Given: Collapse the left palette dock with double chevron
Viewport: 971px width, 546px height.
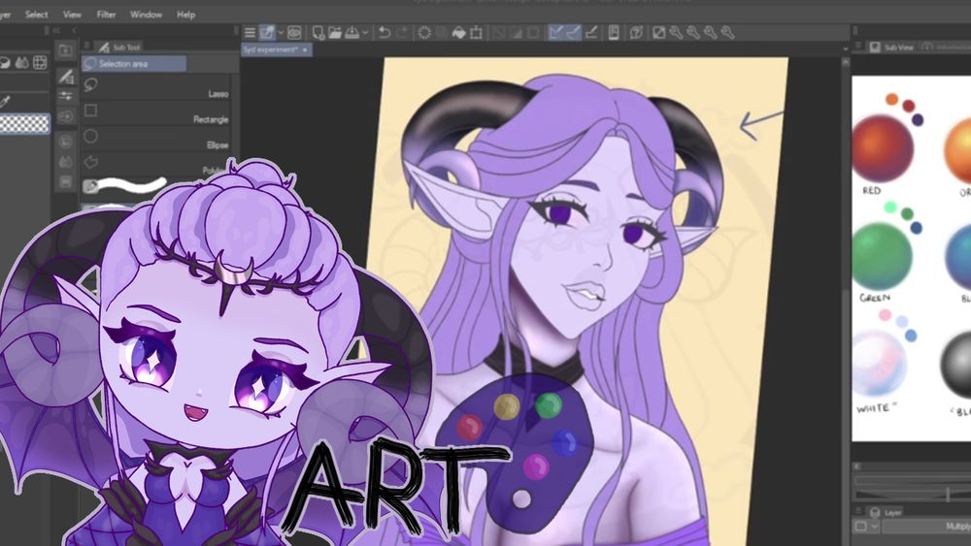Looking at the screenshot, I should pos(56,30).
